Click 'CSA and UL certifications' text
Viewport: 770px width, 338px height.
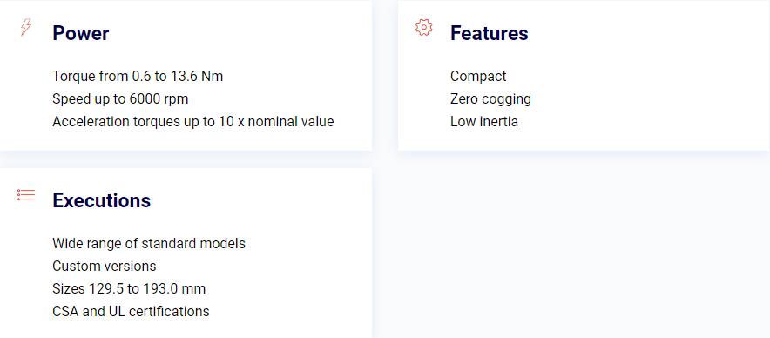click(132, 311)
